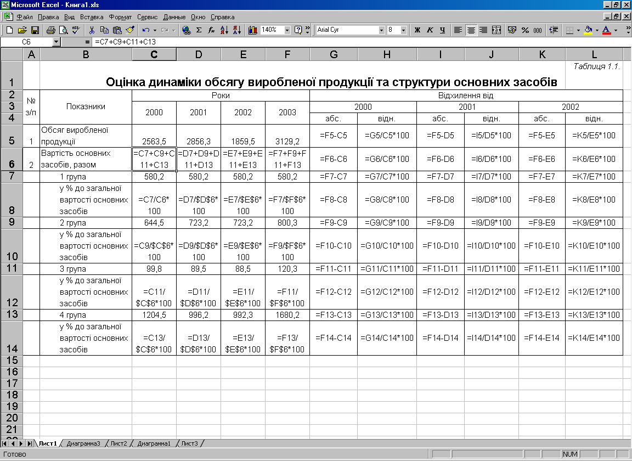632x461 pixels.
Task: Paste from clipboard with the Paste icon
Action: point(117,30)
